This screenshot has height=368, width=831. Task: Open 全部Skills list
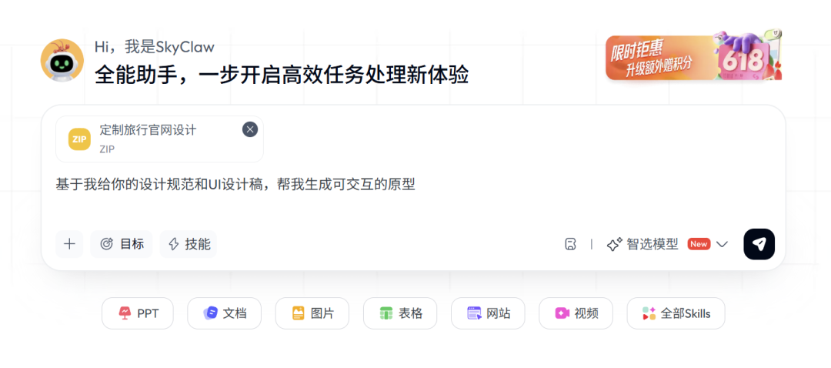(x=676, y=313)
